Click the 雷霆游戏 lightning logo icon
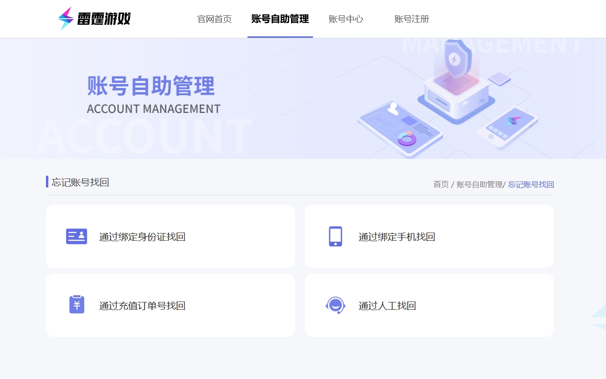The image size is (606, 379). pyautogui.click(x=66, y=19)
